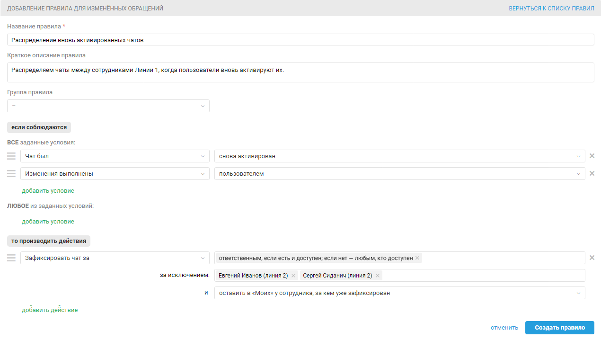
Task: Focus the 'Краткое описание правила' text area
Action: tap(300, 72)
